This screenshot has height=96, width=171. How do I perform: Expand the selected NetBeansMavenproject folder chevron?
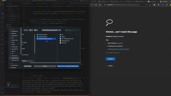55,39
